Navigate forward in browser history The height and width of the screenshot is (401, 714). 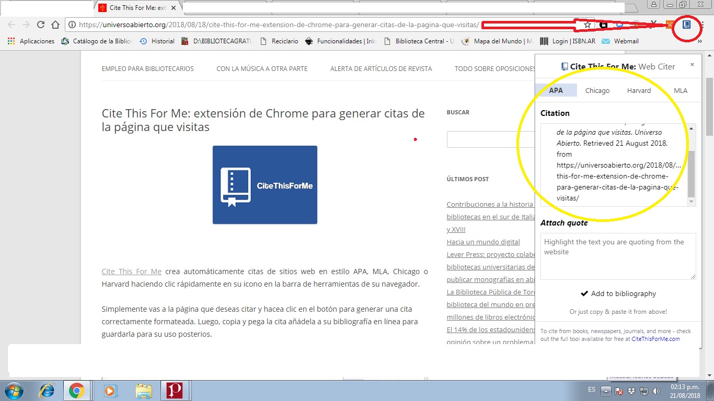pyautogui.click(x=26, y=25)
